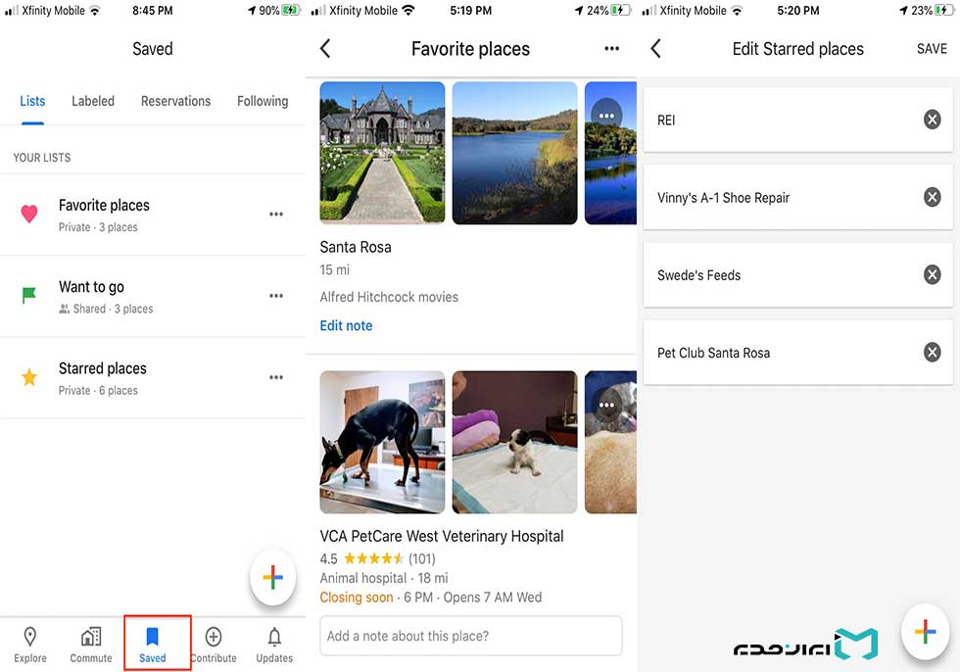Viewport: 960px width, 672px height.
Task: Open more options for Want to go
Action: click(276, 296)
